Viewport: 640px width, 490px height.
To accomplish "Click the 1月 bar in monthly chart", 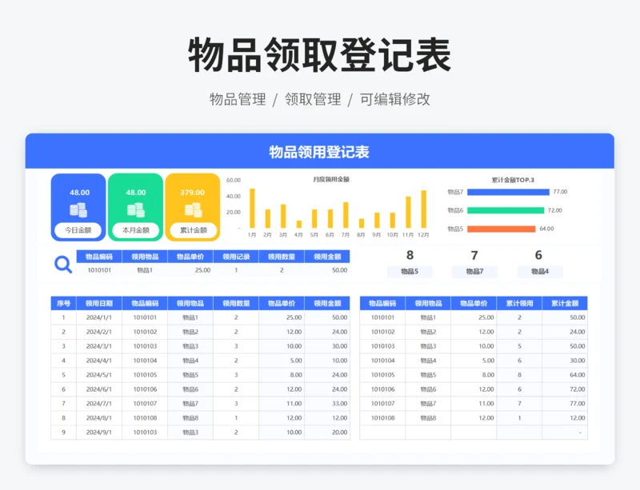I will [x=252, y=208].
